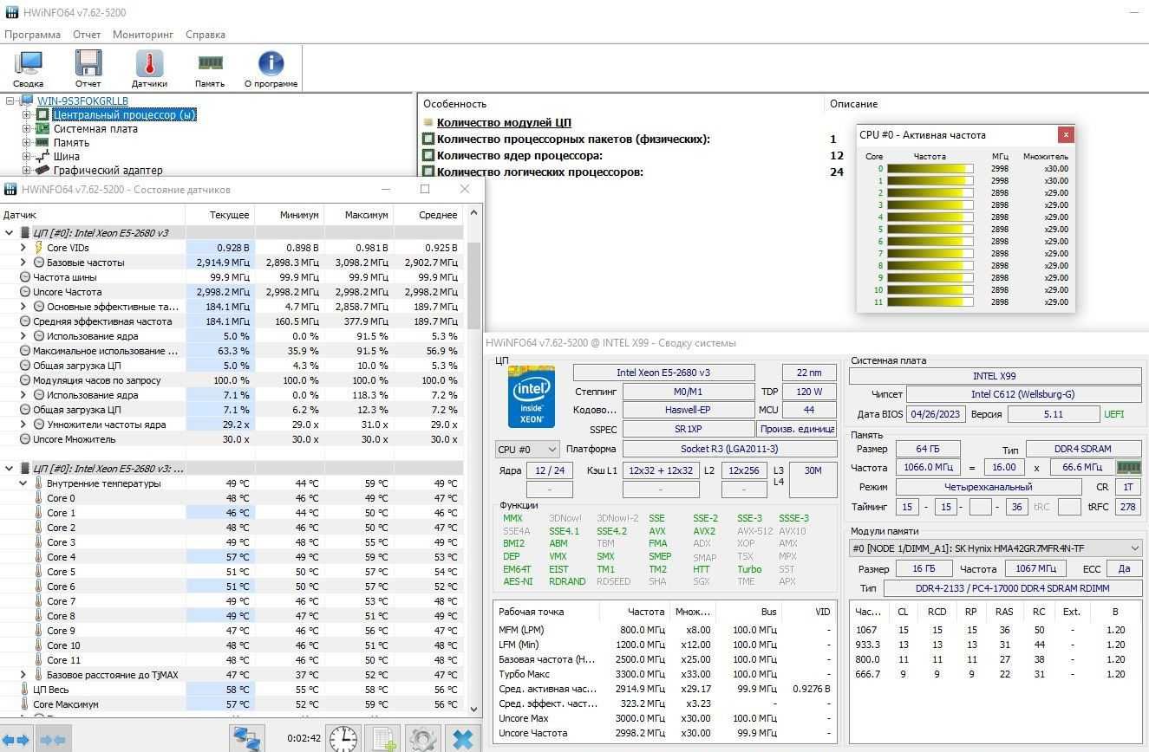
Task: Expand the Core VIDs sensor row
Action: click(23, 248)
